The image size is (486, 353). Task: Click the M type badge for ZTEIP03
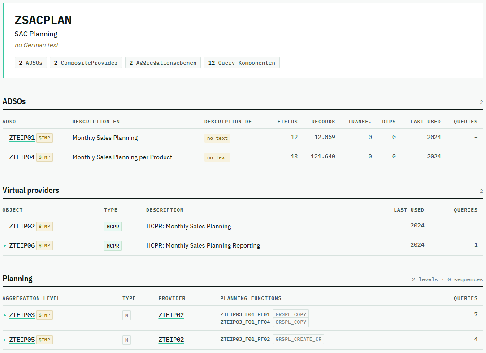click(126, 315)
